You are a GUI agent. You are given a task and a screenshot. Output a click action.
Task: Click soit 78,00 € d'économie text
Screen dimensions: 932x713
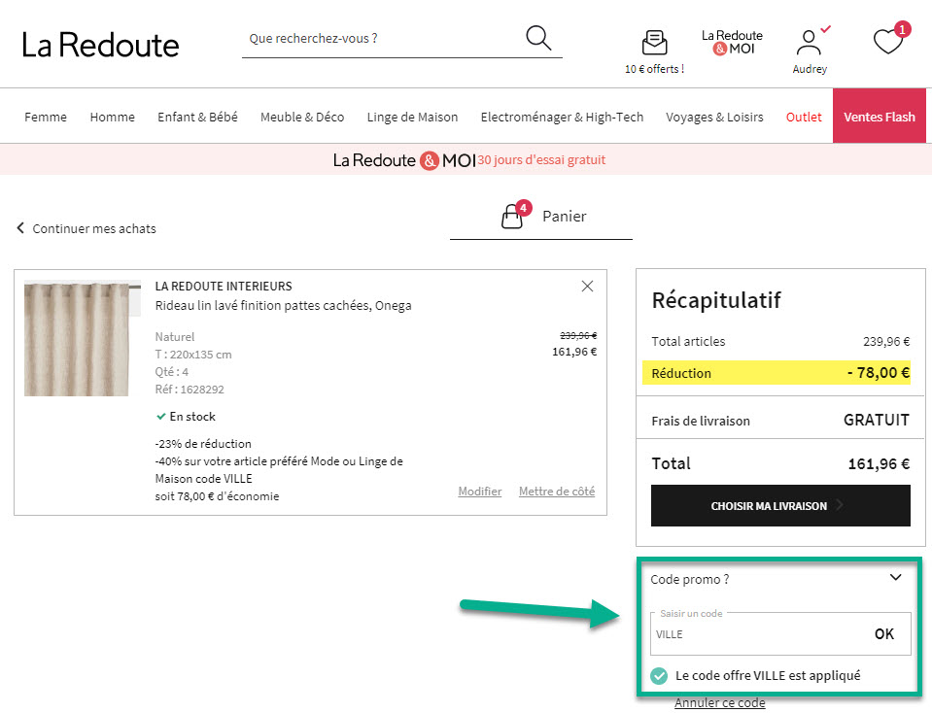point(217,496)
